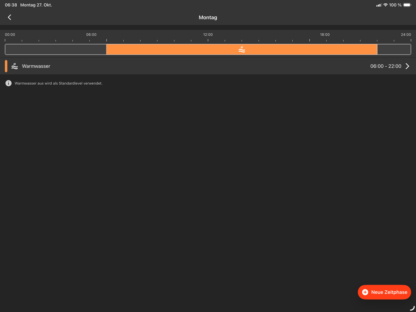Tap the cellular signal strength icon
The height and width of the screenshot is (312, 416).
point(379,5)
